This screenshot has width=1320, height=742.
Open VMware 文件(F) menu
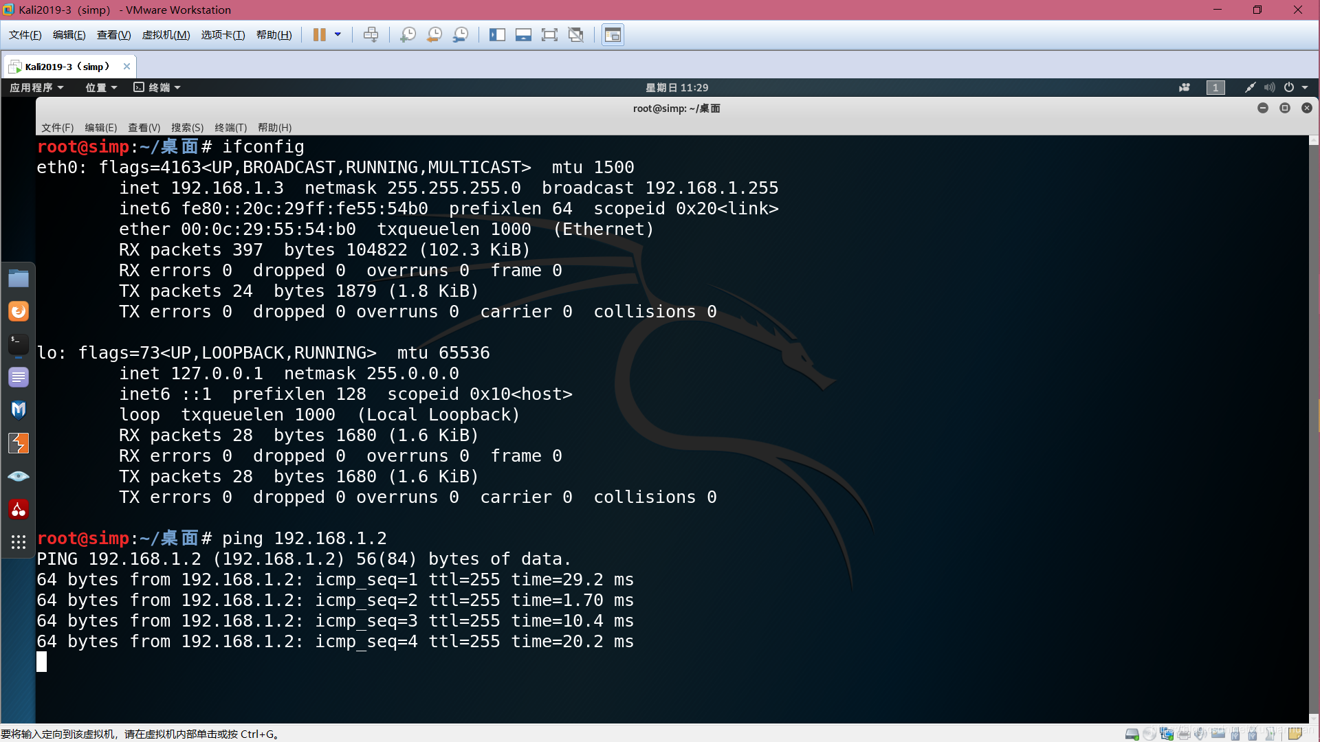click(25, 35)
